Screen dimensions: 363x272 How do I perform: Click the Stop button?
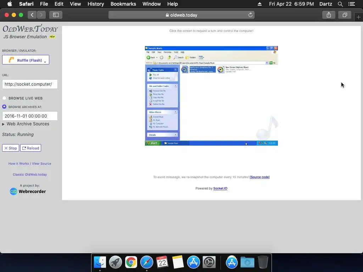coord(11,148)
